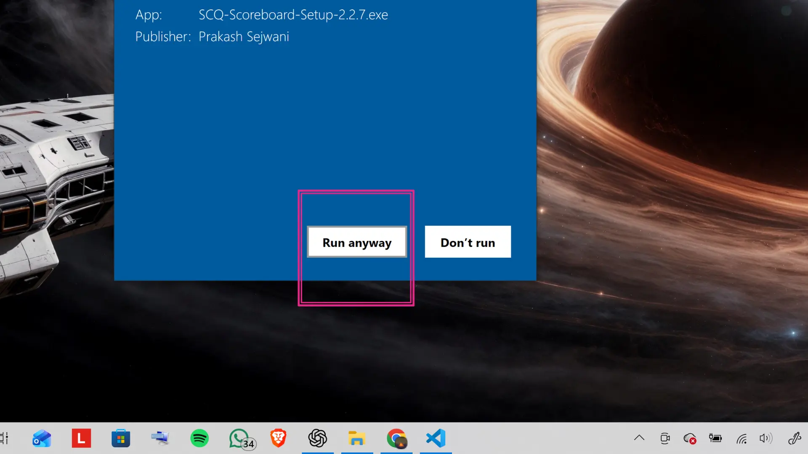The image size is (808, 454).
Task: Open the volume level slider
Action: tap(766, 438)
